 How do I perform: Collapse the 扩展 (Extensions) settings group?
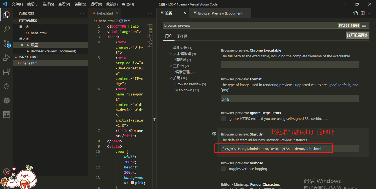click(x=170, y=78)
